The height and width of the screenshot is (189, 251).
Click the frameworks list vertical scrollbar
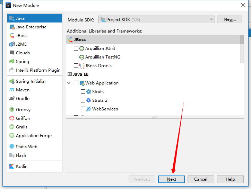point(242,49)
